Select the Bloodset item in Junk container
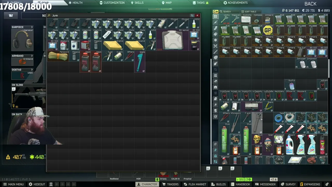 (x=161, y=23)
